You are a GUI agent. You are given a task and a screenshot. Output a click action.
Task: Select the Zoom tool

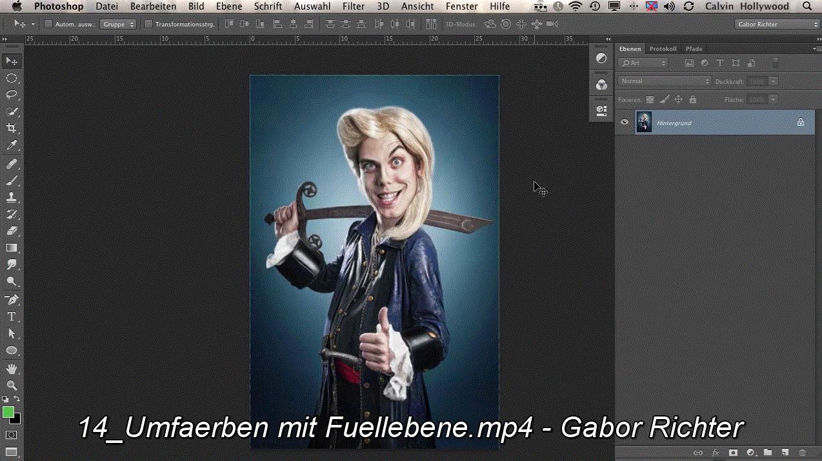click(x=12, y=386)
